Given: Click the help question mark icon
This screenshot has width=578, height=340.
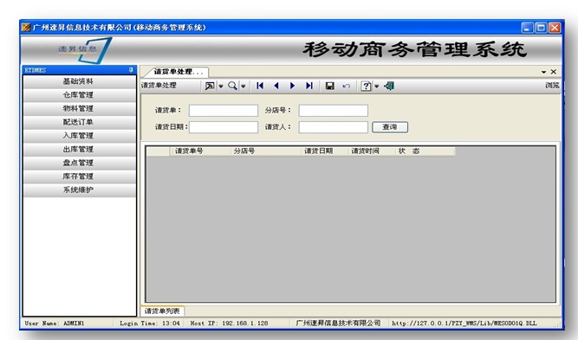Looking at the screenshot, I should 366,86.
